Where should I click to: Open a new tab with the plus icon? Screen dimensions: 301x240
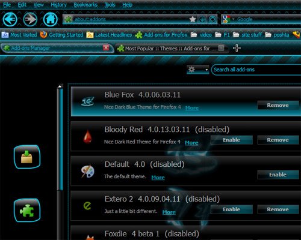pos(237,48)
